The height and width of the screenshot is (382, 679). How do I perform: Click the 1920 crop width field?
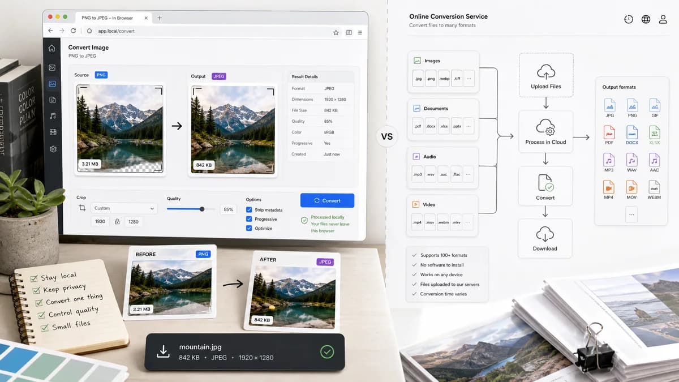click(100, 222)
